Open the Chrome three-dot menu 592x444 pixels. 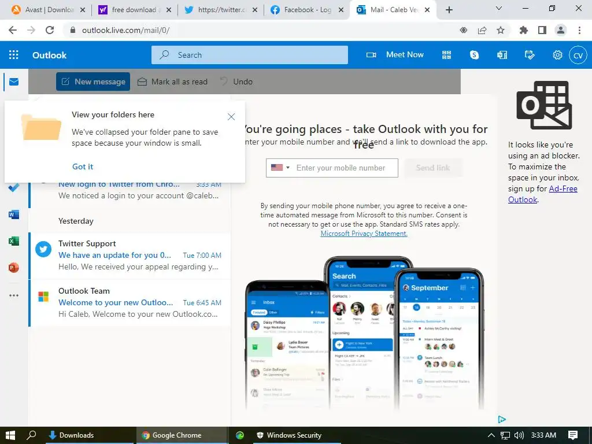tap(579, 30)
